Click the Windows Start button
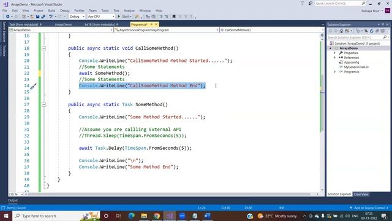This screenshot has height=221, width=392. (6, 215)
